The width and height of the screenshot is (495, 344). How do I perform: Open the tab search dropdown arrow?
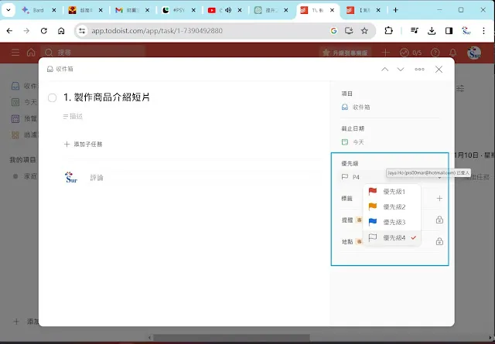tap(9, 10)
